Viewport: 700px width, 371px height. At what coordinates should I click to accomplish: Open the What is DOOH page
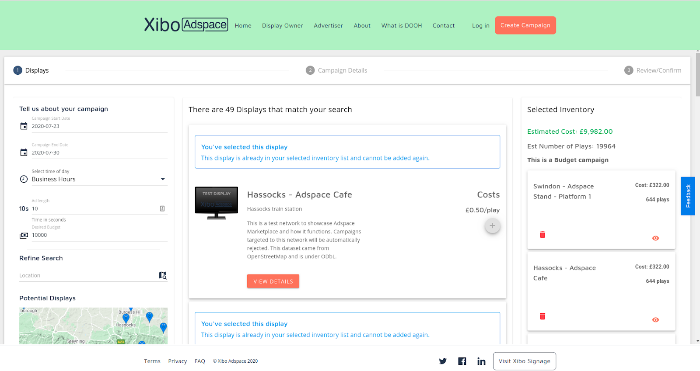402,25
